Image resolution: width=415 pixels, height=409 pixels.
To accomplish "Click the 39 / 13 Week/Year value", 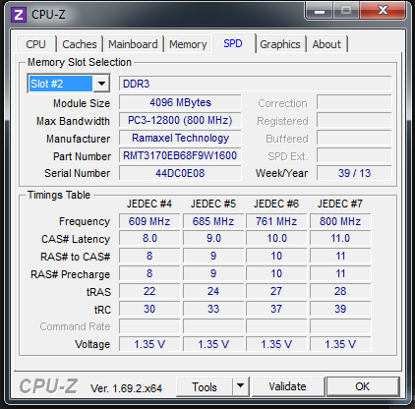I will [354, 173].
